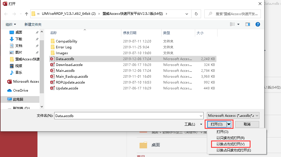
Task: Click navigation pane scroll-up arrow
Action: pos(42,32)
